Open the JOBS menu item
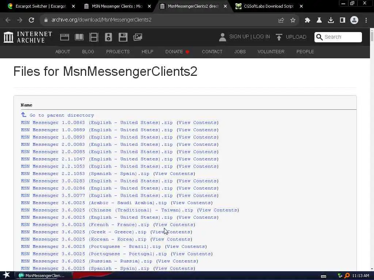 click(240, 52)
